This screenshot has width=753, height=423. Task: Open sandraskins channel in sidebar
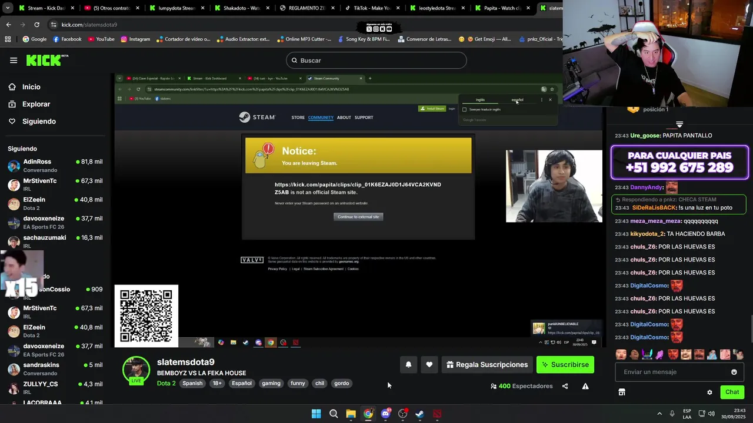click(x=55, y=369)
